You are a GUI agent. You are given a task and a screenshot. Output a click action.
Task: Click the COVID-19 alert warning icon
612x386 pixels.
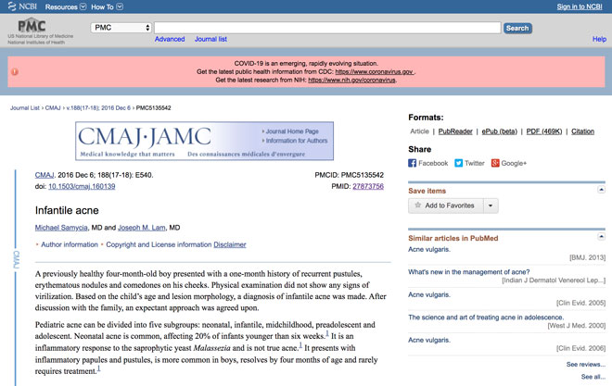15,71
